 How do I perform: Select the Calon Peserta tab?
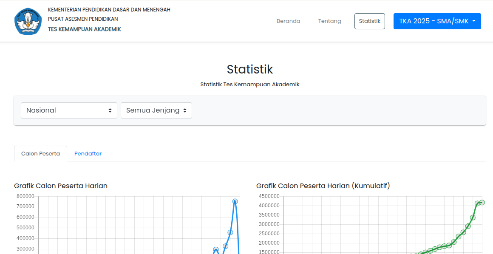tap(40, 154)
